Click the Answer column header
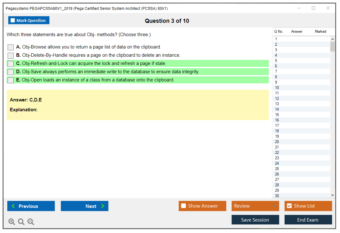 tap(297, 31)
